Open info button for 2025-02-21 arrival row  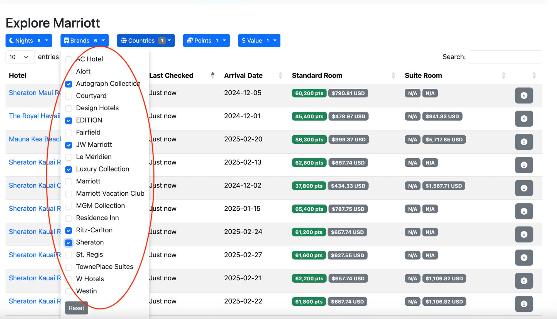[x=524, y=281]
